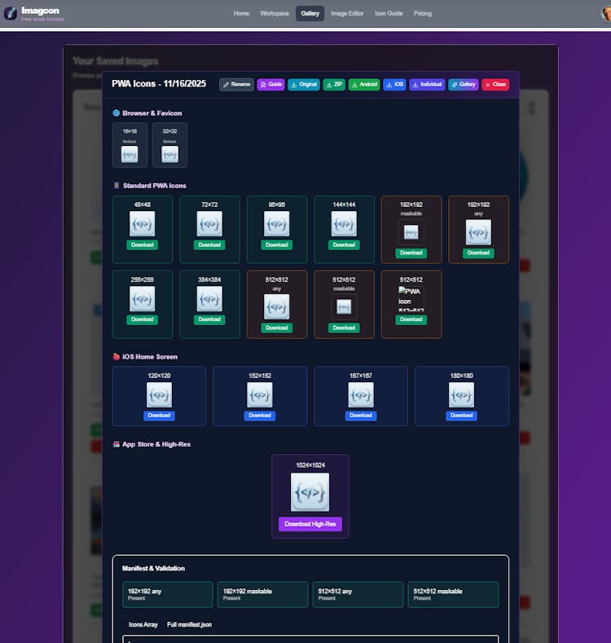Image resolution: width=611 pixels, height=643 pixels.
Task: Open the purple Guide button
Action: [x=270, y=84]
